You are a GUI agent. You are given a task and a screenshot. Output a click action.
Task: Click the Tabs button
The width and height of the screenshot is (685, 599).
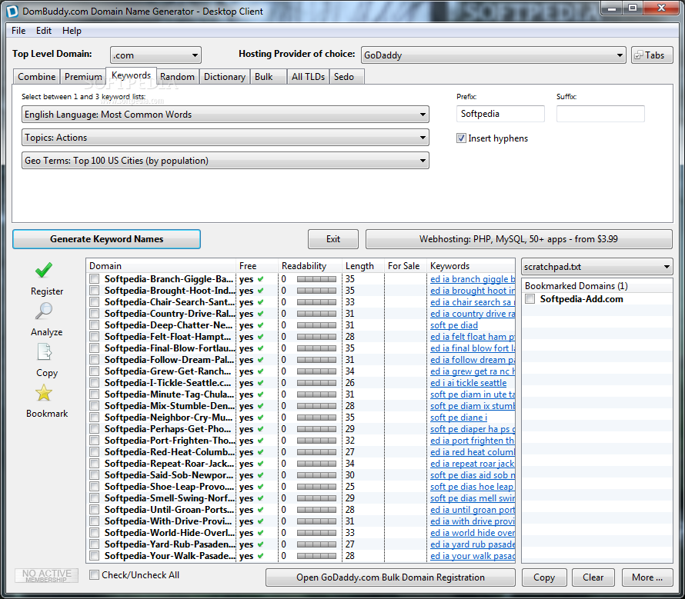pos(652,55)
